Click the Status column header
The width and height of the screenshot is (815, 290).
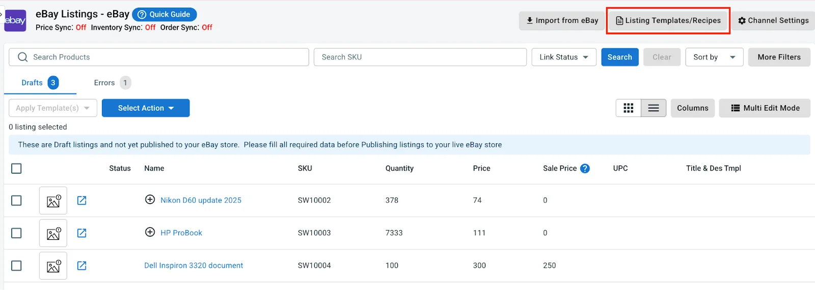point(120,168)
